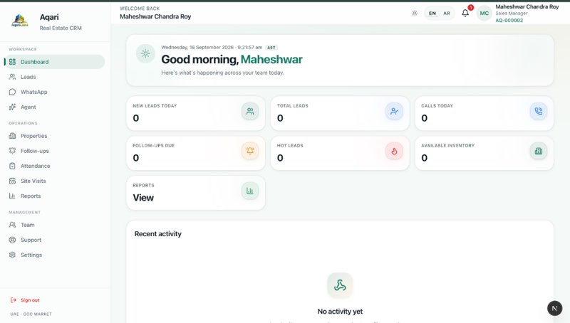
Task: Click Available Inventory building icon
Action: 539,151
